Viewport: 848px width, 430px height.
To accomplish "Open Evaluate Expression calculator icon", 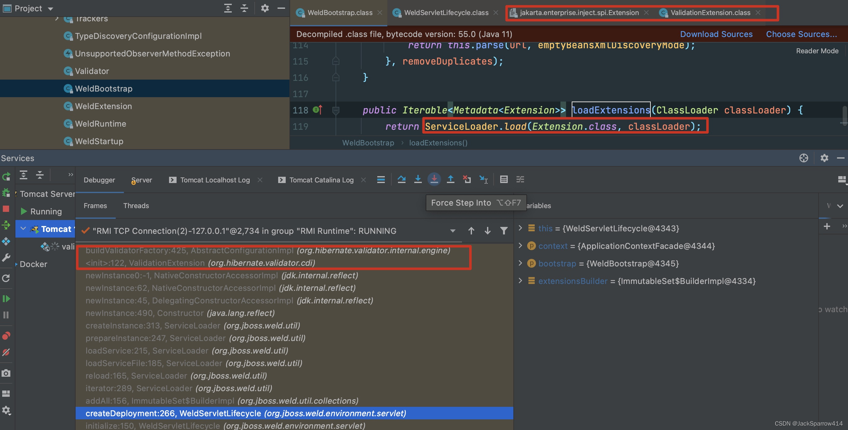I will [504, 179].
